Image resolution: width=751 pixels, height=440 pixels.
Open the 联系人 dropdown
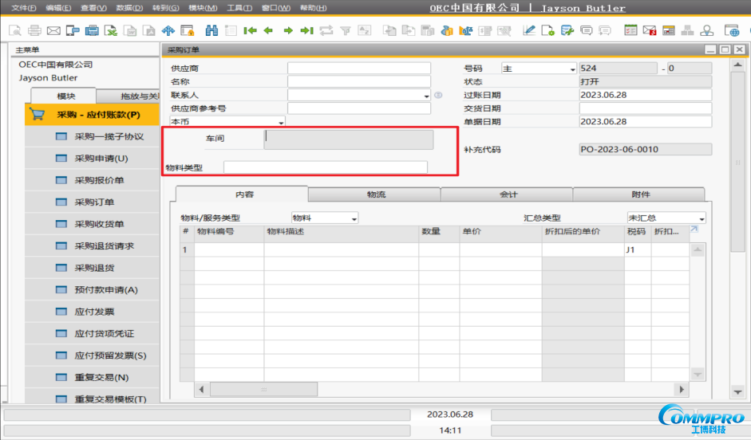pyautogui.click(x=426, y=96)
